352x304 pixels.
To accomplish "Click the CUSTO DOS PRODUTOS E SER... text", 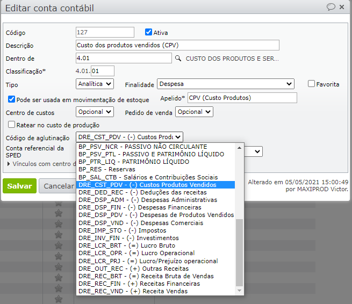I will (232, 59).
